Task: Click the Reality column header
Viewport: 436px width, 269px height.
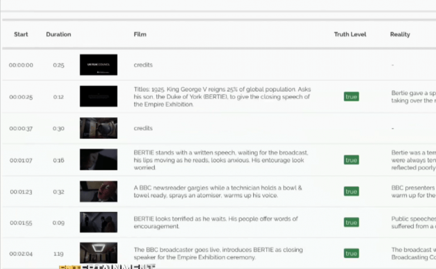Action: tap(400, 35)
